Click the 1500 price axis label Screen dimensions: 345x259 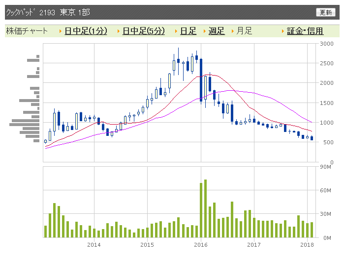[327, 103]
